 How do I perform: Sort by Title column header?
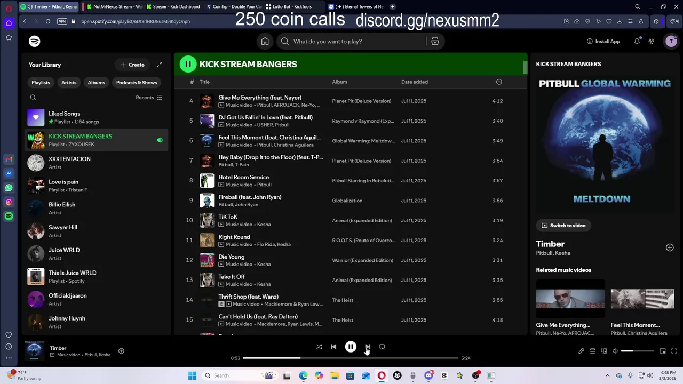coord(204,82)
